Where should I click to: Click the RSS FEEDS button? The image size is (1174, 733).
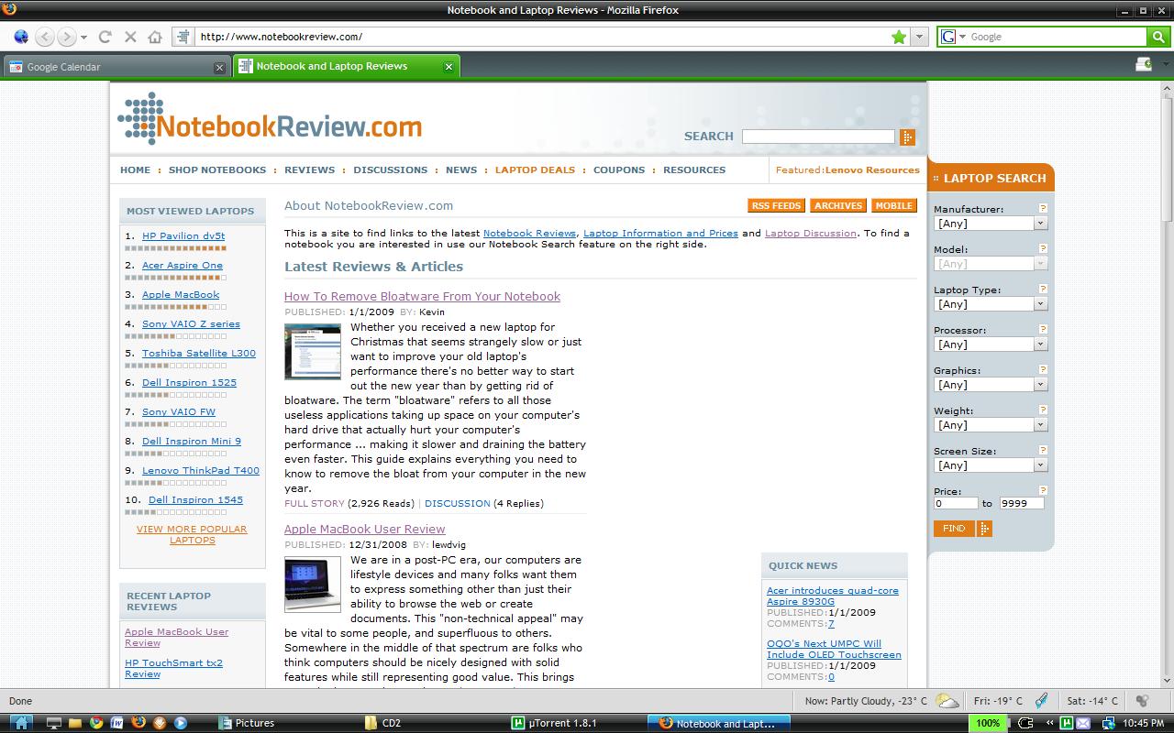click(x=776, y=205)
